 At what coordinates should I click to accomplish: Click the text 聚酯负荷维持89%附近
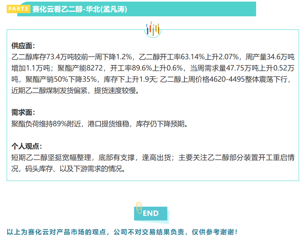46,124
